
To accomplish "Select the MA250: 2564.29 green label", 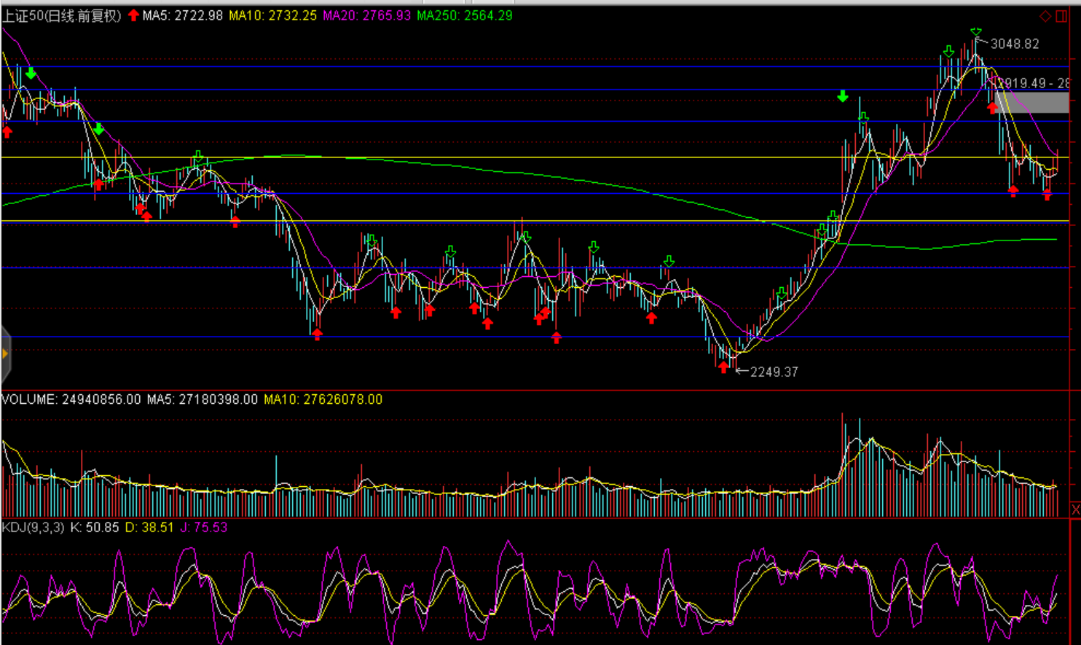I will (x=464, y=16).
